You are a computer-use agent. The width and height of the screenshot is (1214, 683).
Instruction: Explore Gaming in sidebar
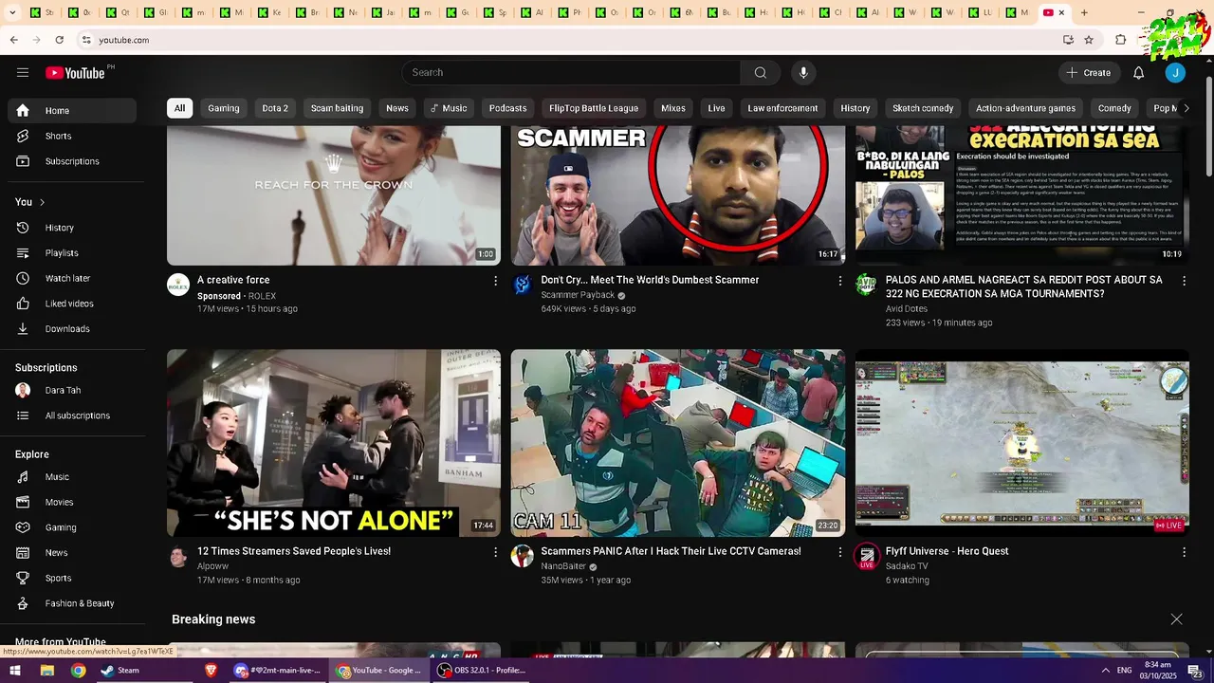[72, 527]
